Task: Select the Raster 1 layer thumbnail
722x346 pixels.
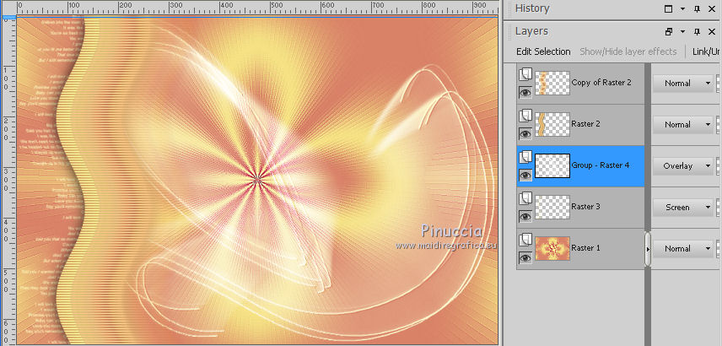Action: point(552,248)
